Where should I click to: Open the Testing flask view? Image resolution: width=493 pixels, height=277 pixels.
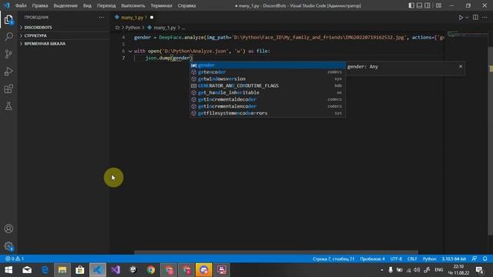[x=8, y=106]
